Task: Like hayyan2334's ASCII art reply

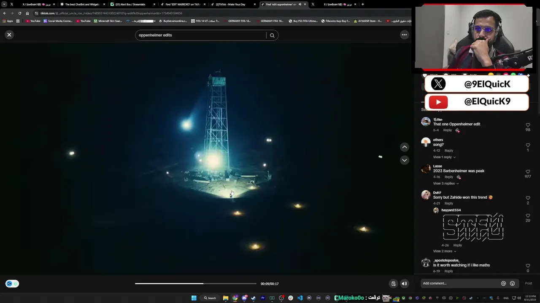Action: (528, 215)
